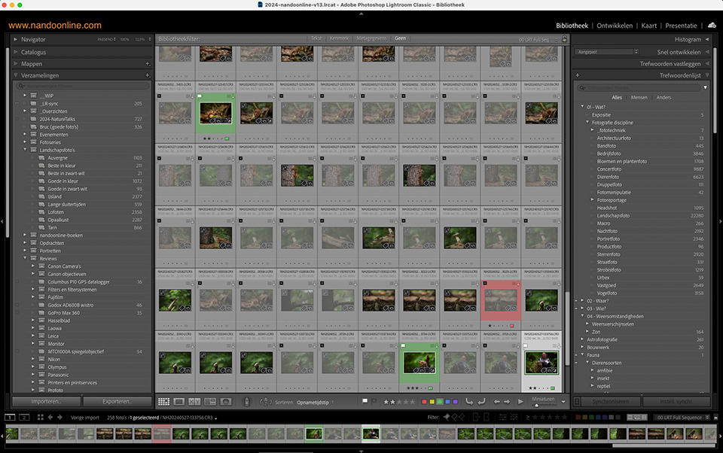Add new folder with Mappen plus
This screenshot has height=453, width=723.
148,64
